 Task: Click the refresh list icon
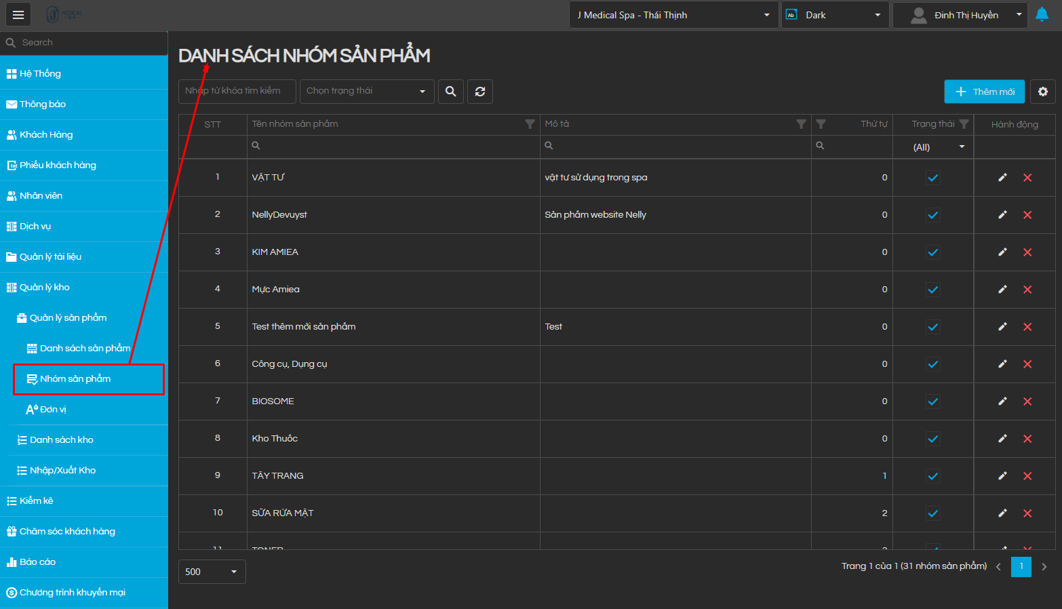(480, 92)
